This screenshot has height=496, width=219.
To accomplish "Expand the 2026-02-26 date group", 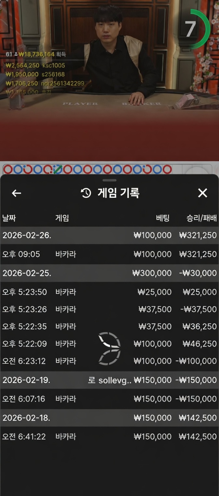I will [x=109, y=235].
